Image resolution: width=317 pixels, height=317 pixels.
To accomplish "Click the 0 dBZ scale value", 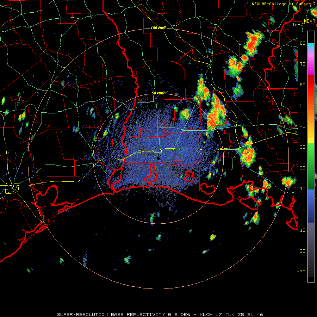I will (304, 210).
